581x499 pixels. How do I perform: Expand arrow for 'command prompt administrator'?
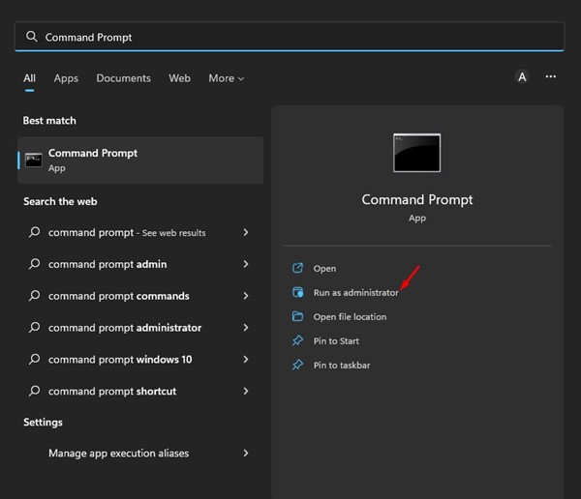[x=246, y=327]
